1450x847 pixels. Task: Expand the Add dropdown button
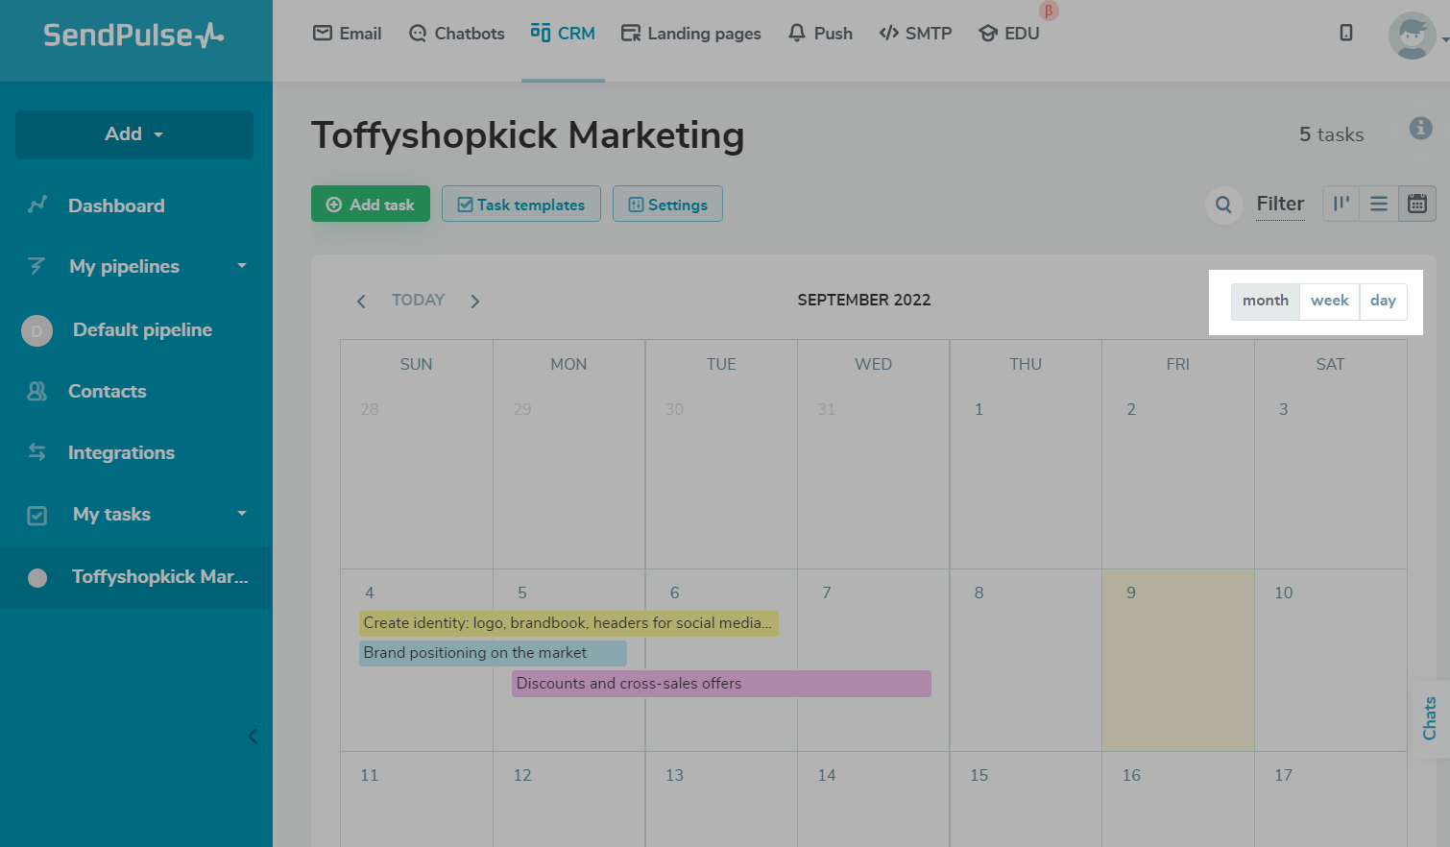click(134, 134)
